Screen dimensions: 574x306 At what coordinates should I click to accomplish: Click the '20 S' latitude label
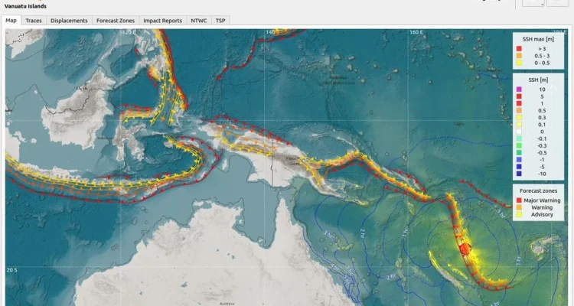[11, 270]
